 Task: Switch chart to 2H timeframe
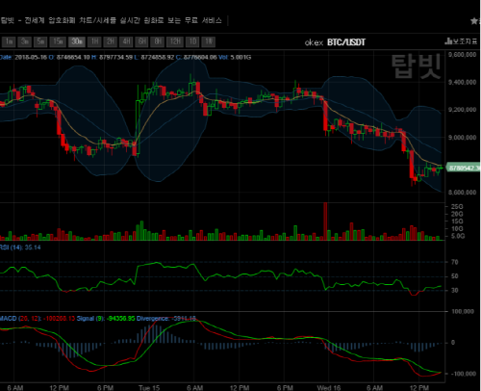[x=111, y=41]
